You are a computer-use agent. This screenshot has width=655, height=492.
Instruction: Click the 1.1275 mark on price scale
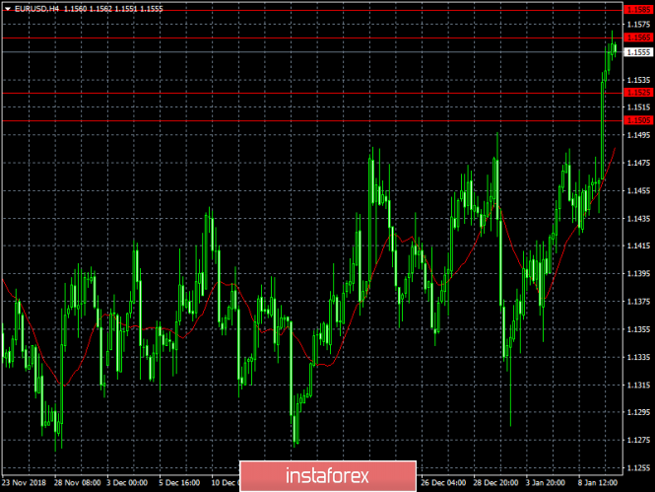pyautogui.click(x=638, y=441)
